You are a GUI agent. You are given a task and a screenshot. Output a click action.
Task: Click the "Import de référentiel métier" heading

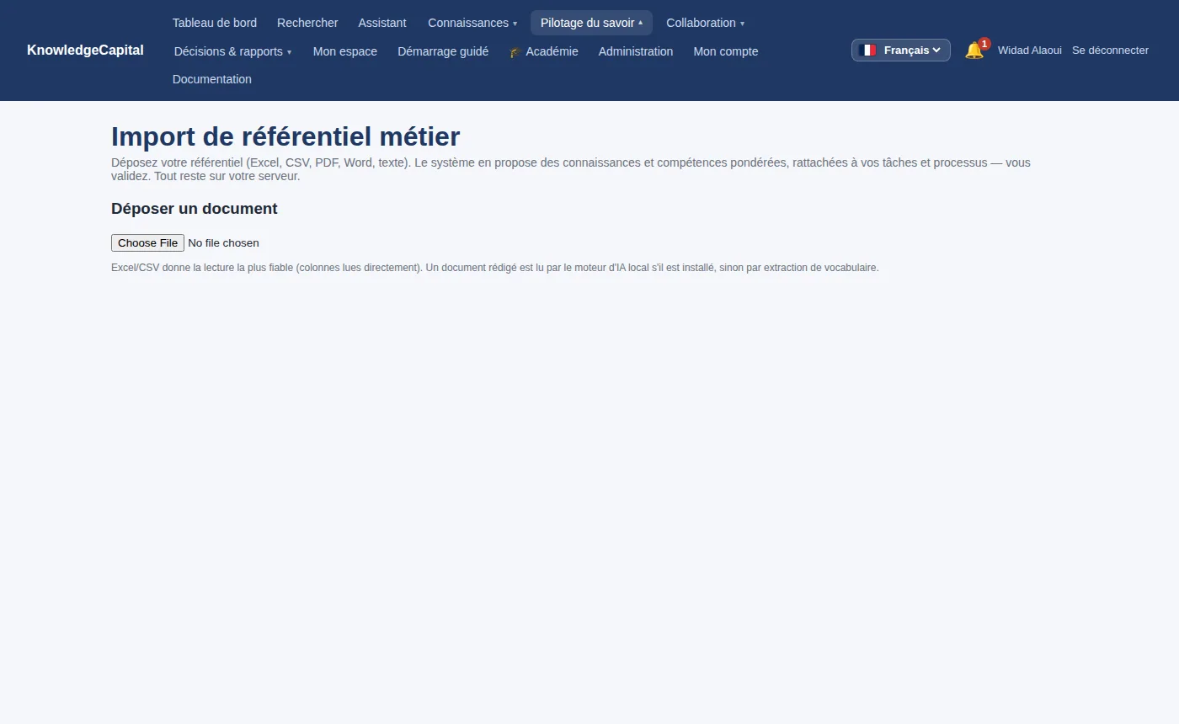click(x=285, y=136)
